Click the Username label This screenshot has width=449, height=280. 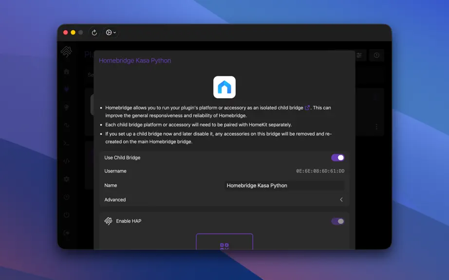[115, 171]
